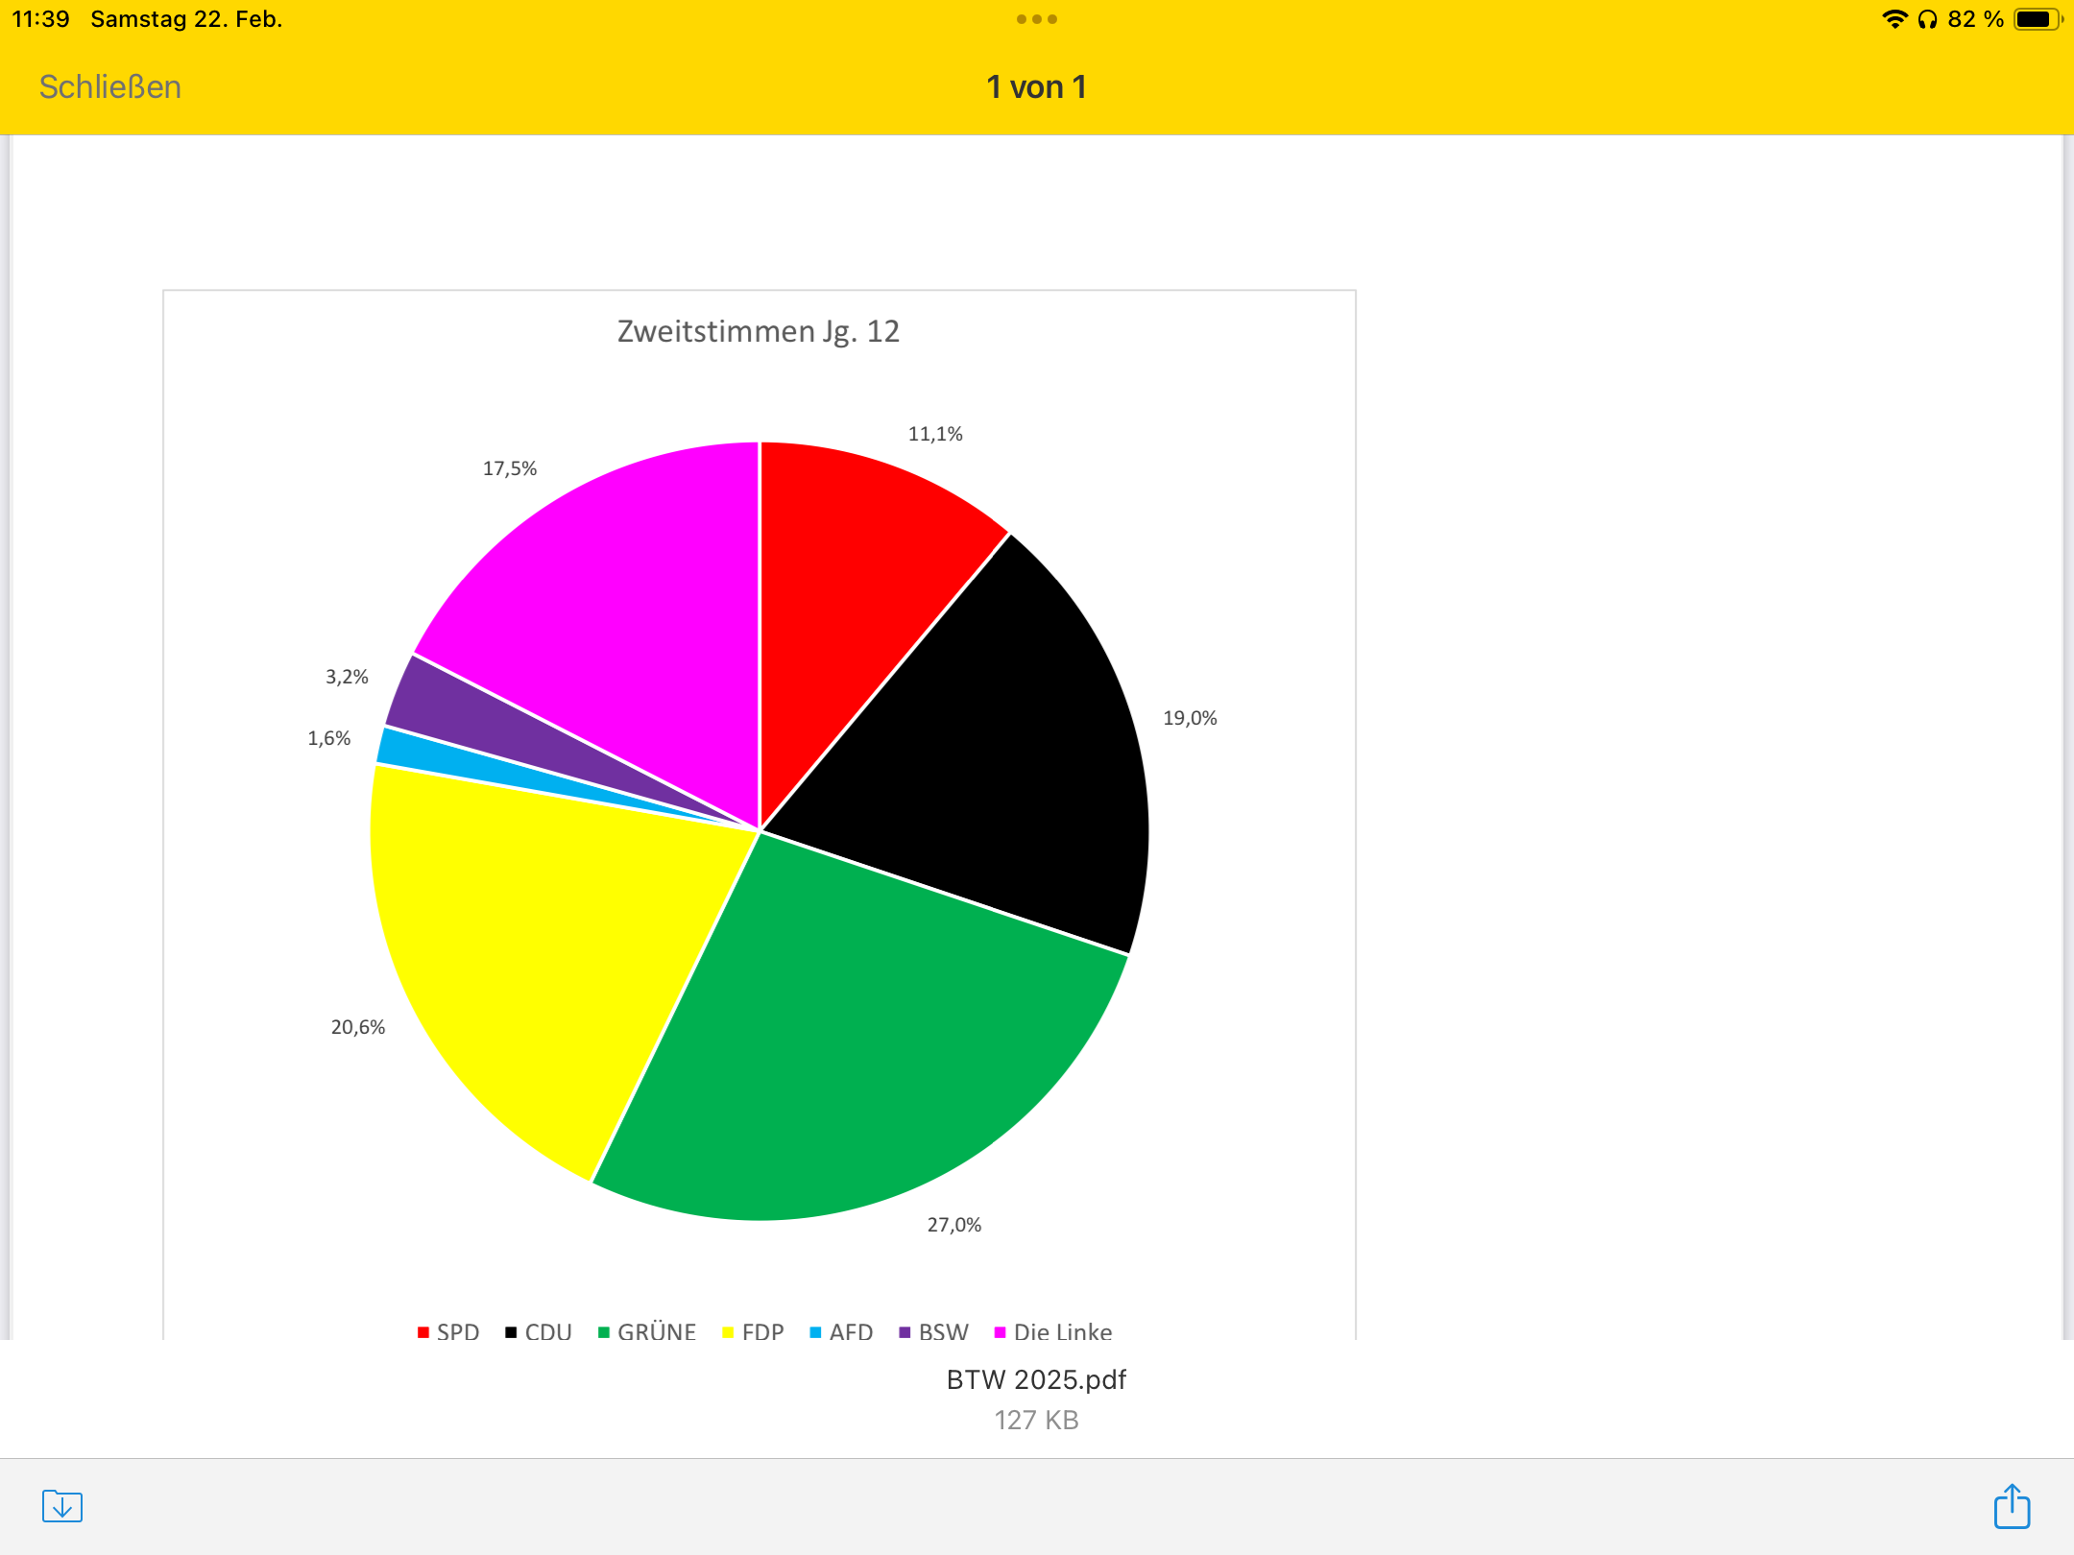Click the green GRÜNE legend swatch
The image size is (2074, 1555).
(x=604, y=1332)
